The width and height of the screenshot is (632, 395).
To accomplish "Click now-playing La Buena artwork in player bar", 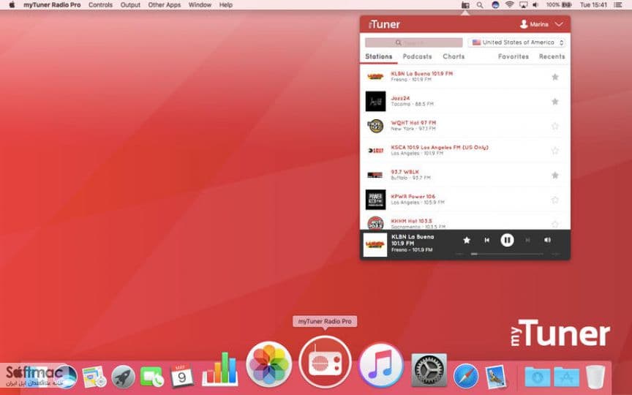I will pos(375,244).
